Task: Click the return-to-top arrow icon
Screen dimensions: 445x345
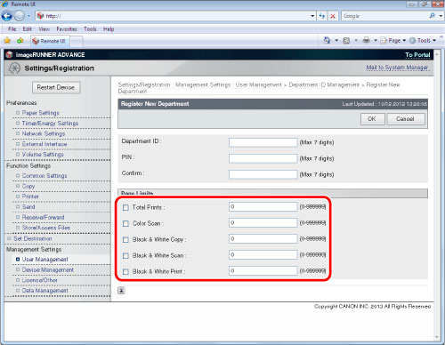Action: point(121,291)
